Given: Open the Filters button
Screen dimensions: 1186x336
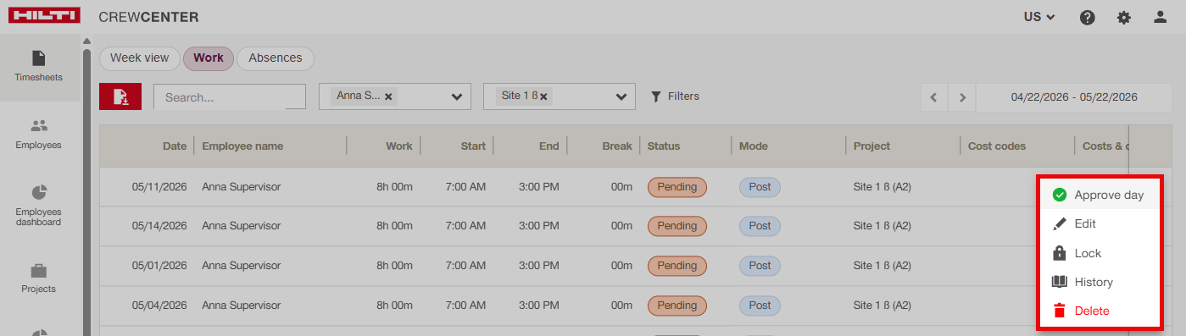Looking at the screenshot, I should coord(675,96).
